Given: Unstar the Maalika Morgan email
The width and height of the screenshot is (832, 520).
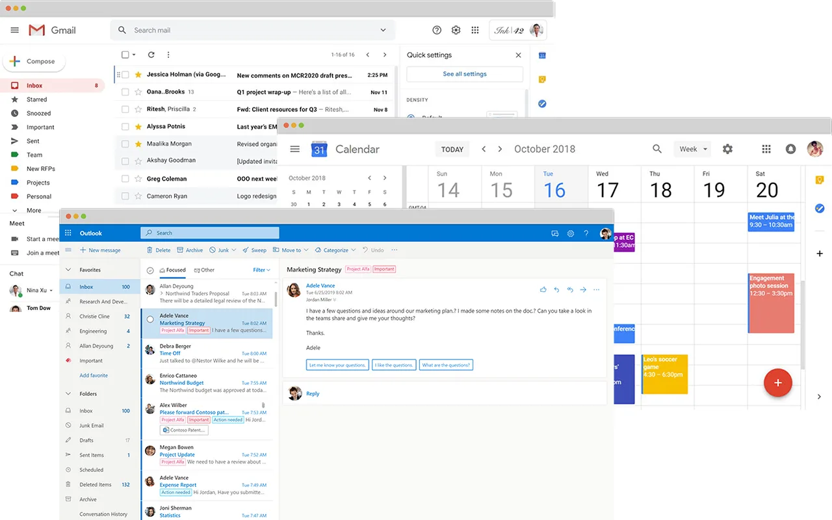Looking at the screenshot, I should pos(138,144).
